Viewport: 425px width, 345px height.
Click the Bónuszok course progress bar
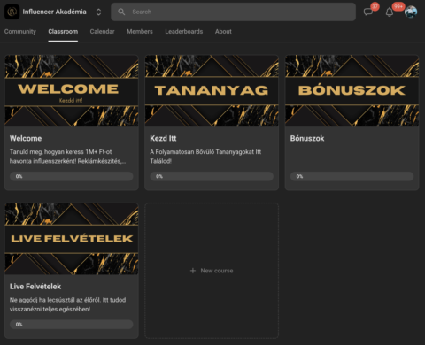(x=352, y=176)
